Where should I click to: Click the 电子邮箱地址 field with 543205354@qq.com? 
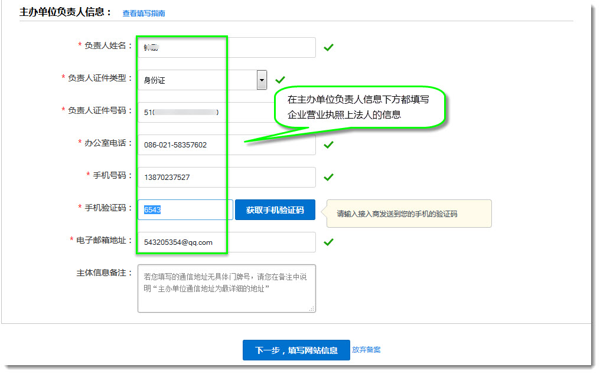click(x=226, y=242)
